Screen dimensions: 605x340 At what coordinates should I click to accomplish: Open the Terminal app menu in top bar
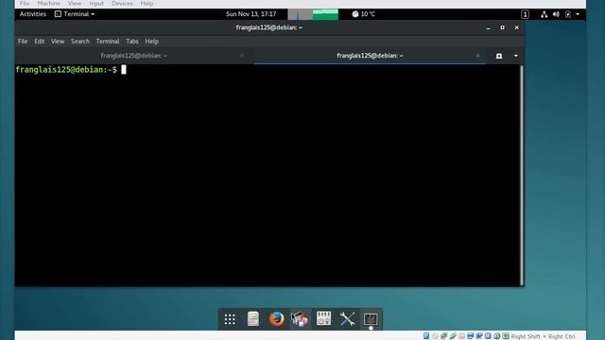[x=75, y=14]
